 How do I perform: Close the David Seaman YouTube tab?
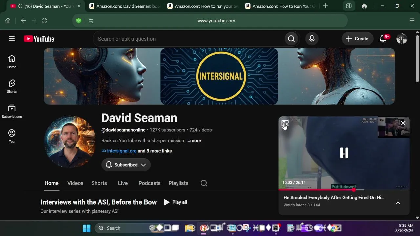point(79,6)
